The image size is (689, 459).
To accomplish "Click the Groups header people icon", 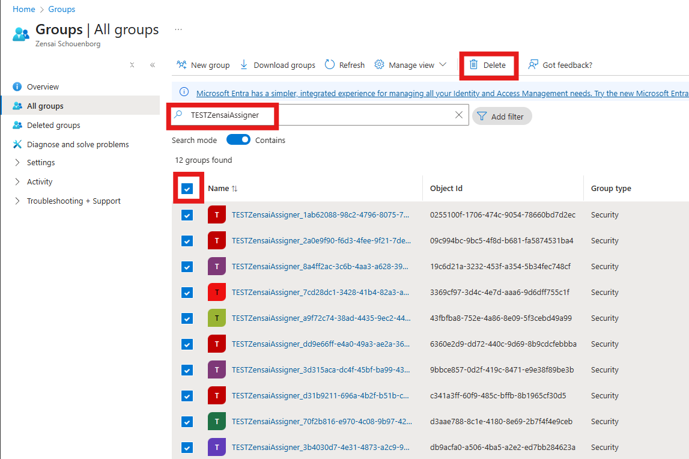I will (x=21, y=34).
